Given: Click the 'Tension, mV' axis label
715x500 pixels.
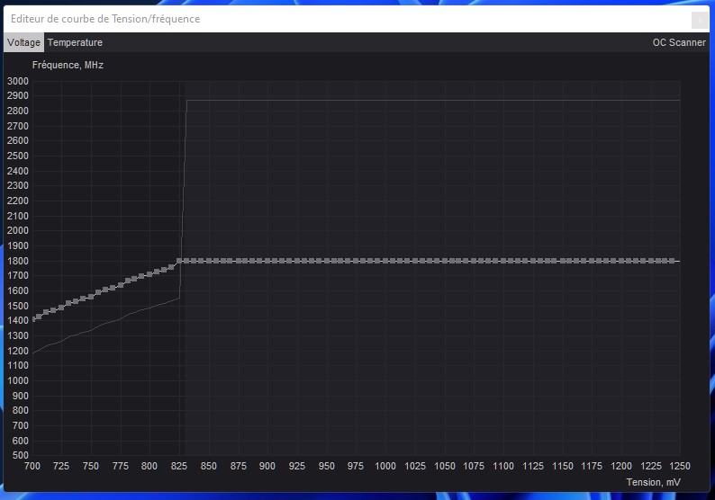Looking at the screenshot, I should click(653, 482).
